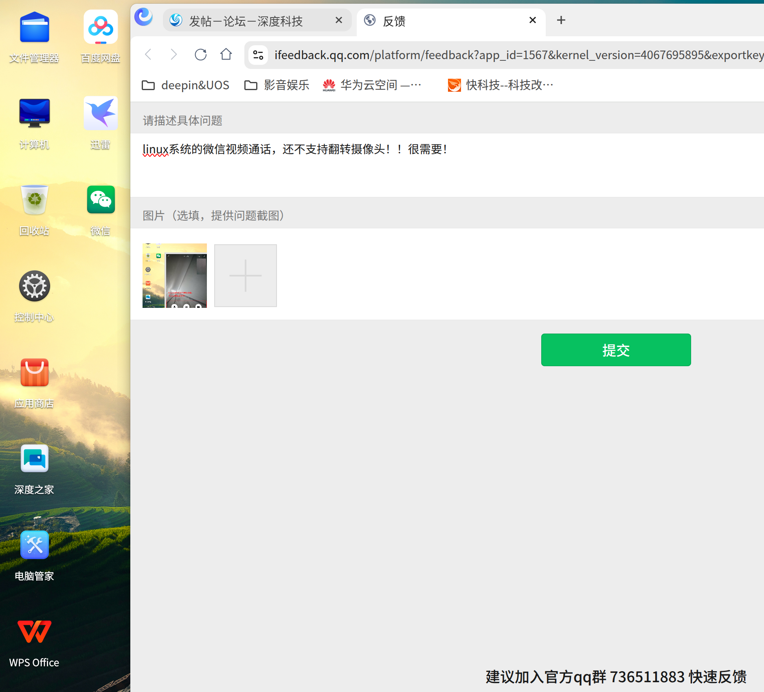Close the 反馈 tab
The height and width of the screenshot is (692, 764).
(533, 20)
